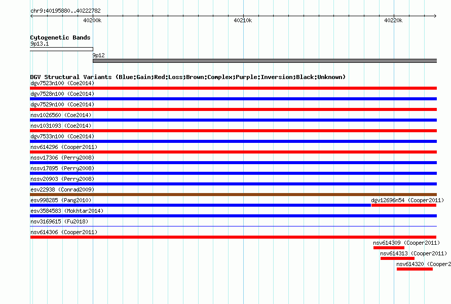This screenshot has width=451, height=304.
Task: Click the nsv614313 (Cooper2011) label
Action: [414, 254]
